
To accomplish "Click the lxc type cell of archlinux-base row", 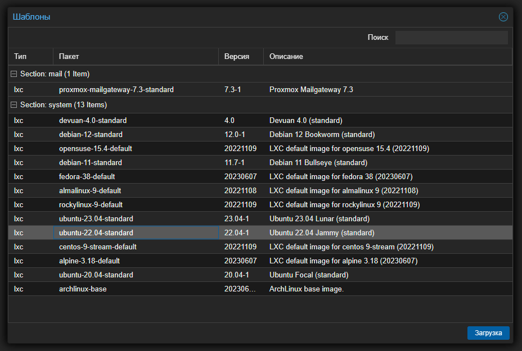I will 30,289.
